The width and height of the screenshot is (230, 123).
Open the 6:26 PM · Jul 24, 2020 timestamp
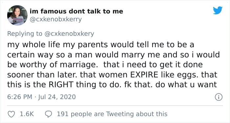click(x=41, y=97)
